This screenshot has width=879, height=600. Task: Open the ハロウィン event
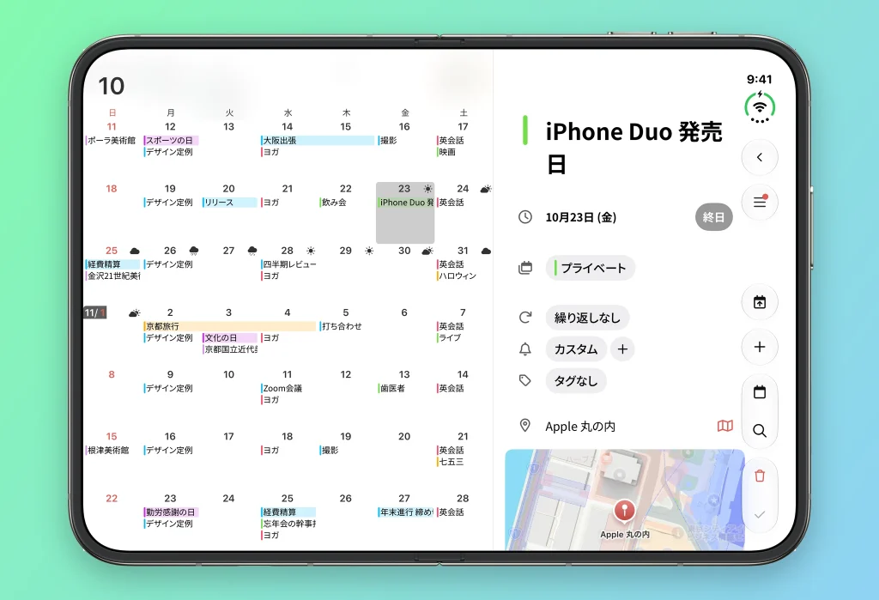[x=457, y=276]
